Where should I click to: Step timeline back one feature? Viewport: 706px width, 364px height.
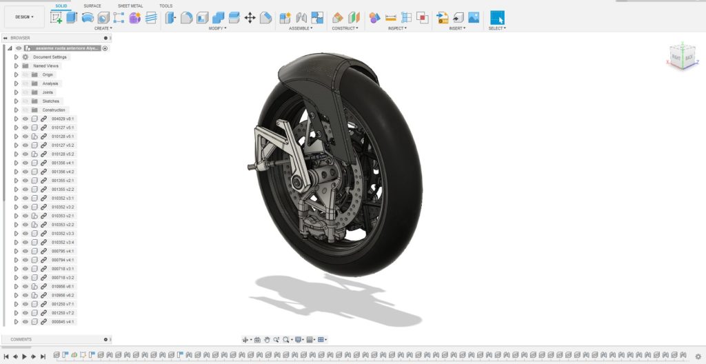(15, 356)
